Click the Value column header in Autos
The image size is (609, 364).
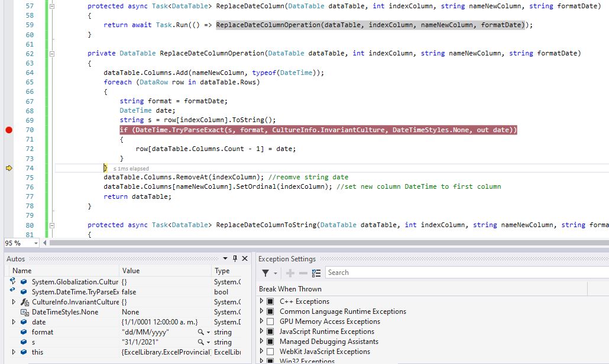click(x=165, y=271)
